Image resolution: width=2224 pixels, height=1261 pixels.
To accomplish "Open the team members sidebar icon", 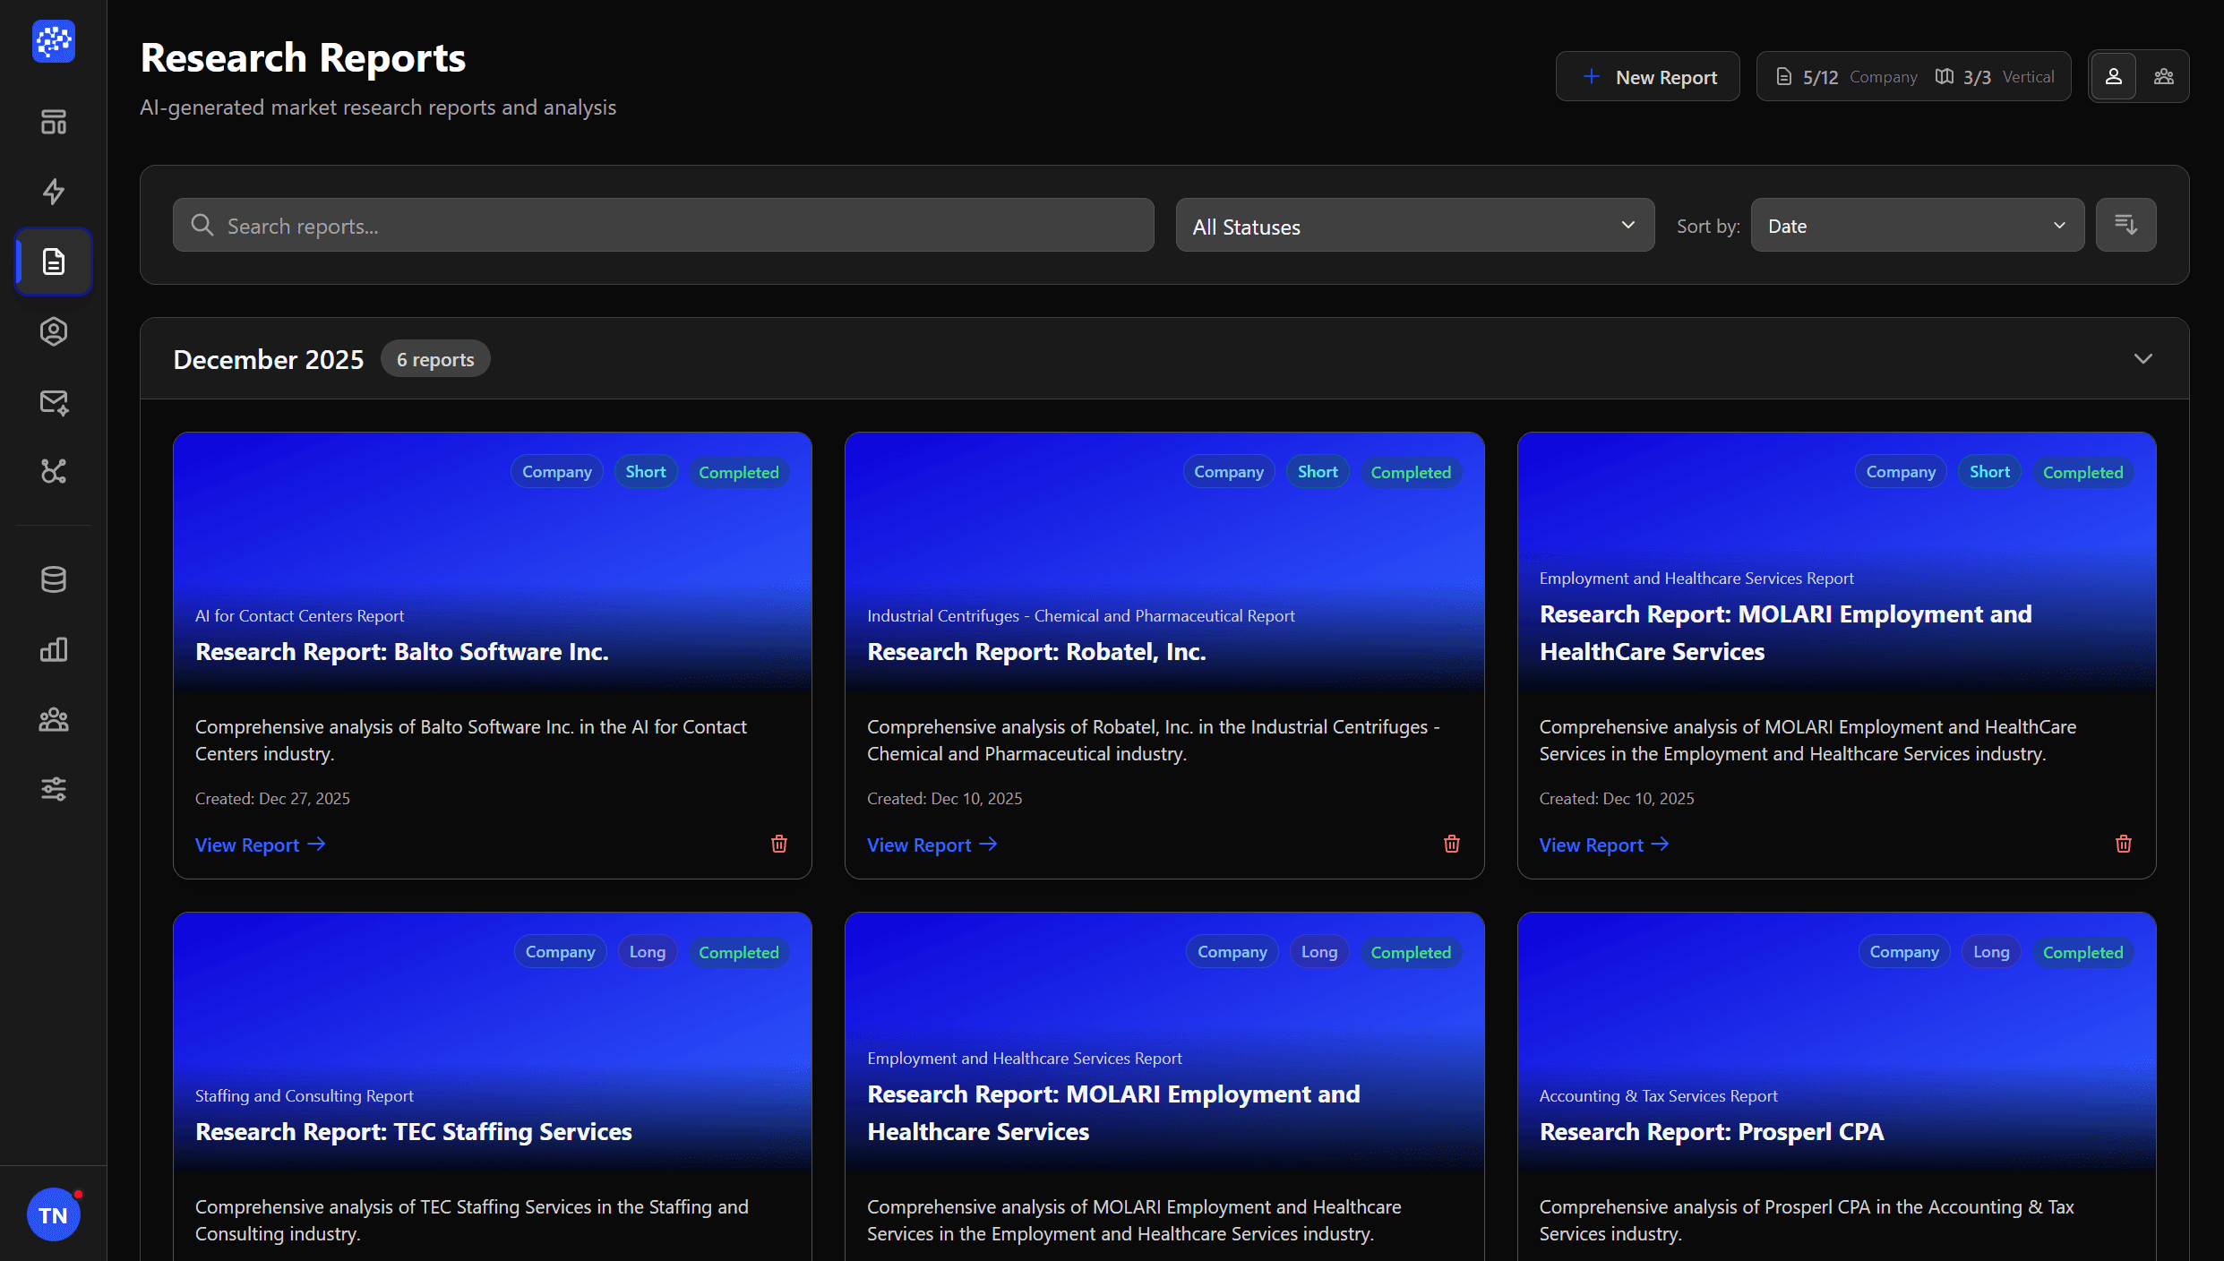I will tap(54, 719).
